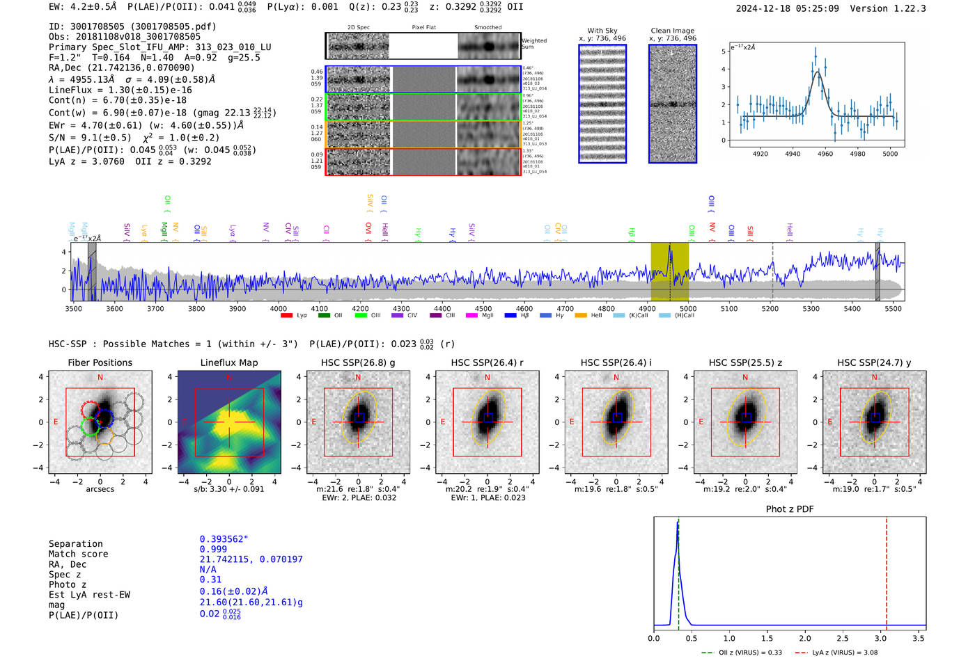Image resolution: width=975 pixels, height=663 pixels.
Task: Click the With Sky image panel
Action: coord(602,104)
